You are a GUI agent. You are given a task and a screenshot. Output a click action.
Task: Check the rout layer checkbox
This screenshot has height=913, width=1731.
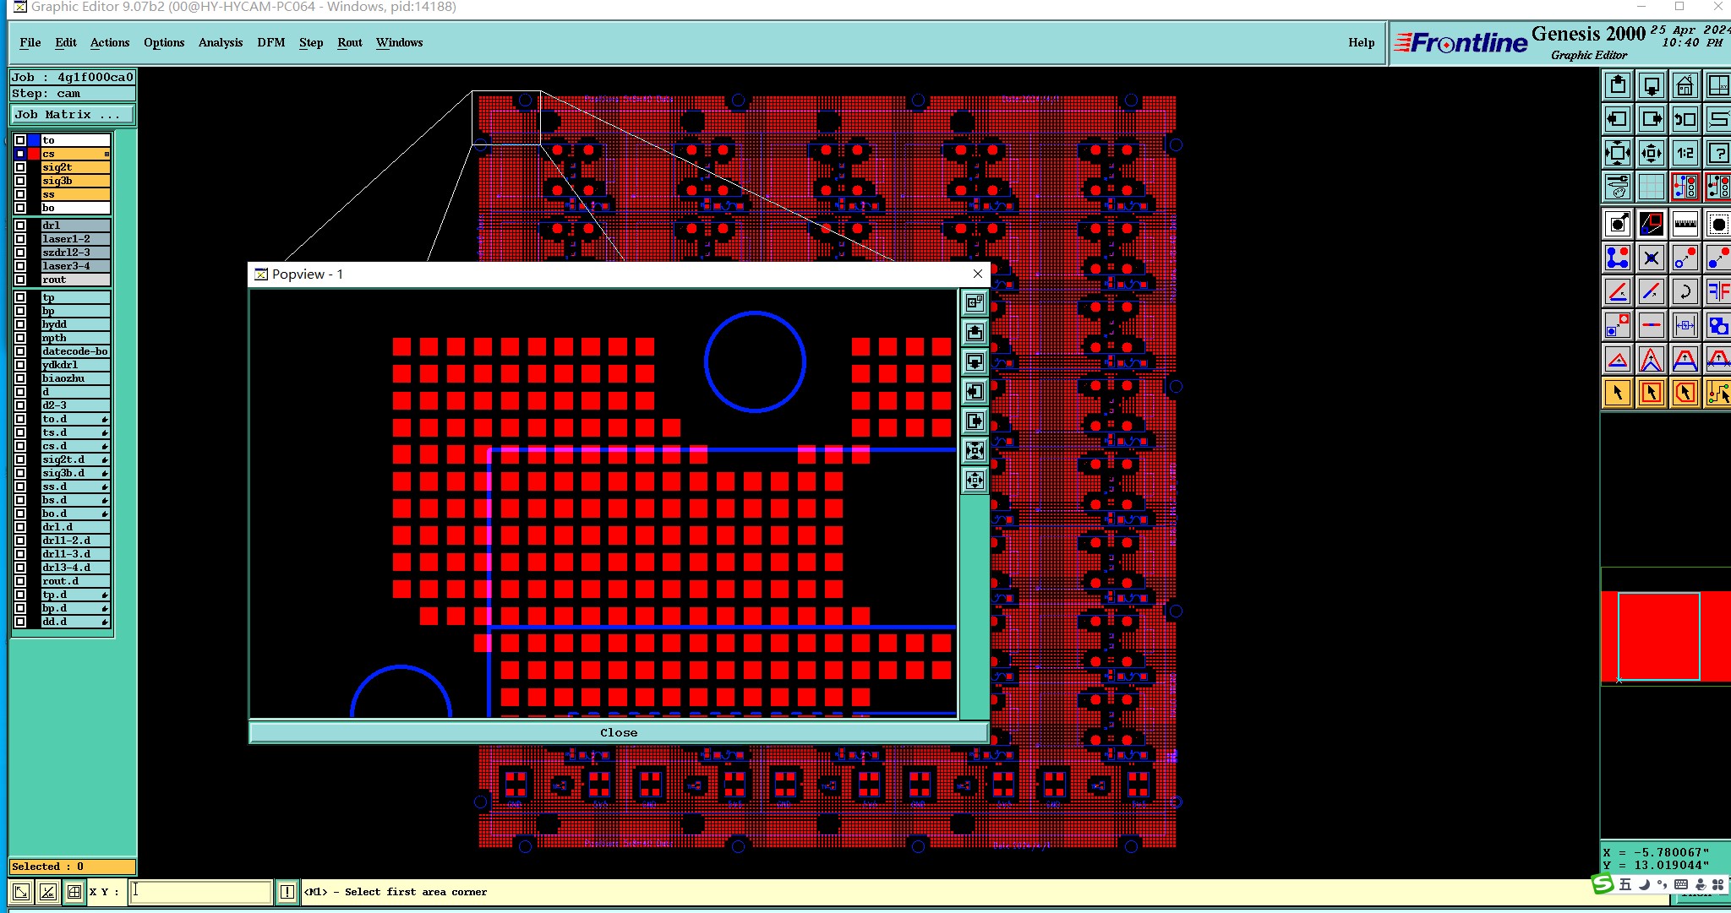pyautogui.click(x=20, y=280)
